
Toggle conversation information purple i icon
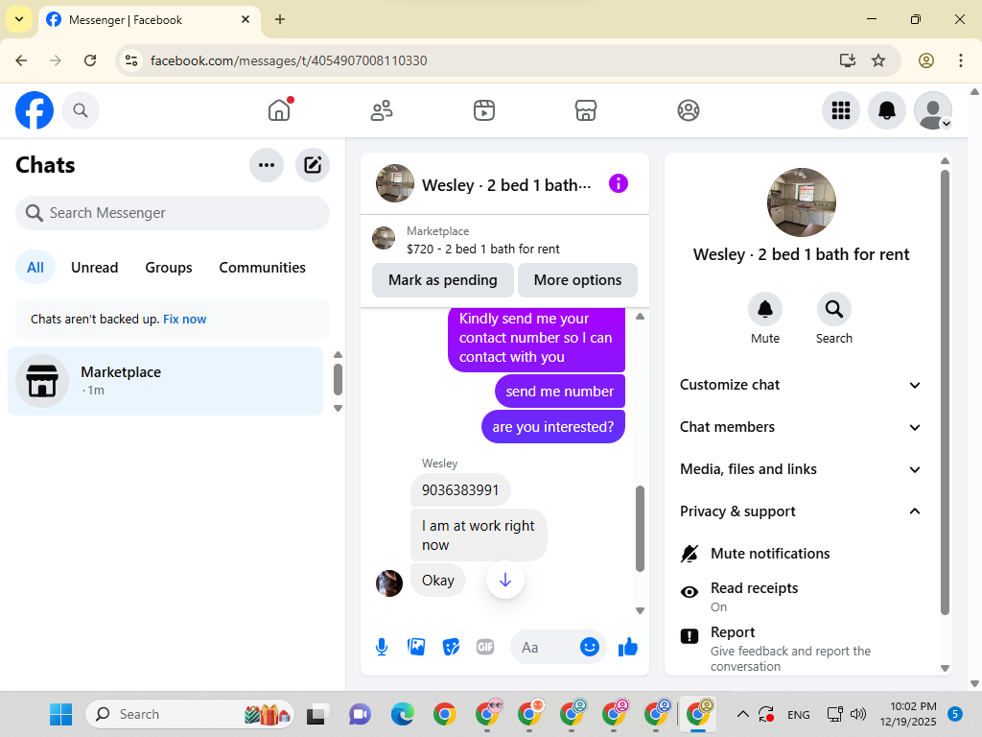pyautogui.click(x=619, y=183)
